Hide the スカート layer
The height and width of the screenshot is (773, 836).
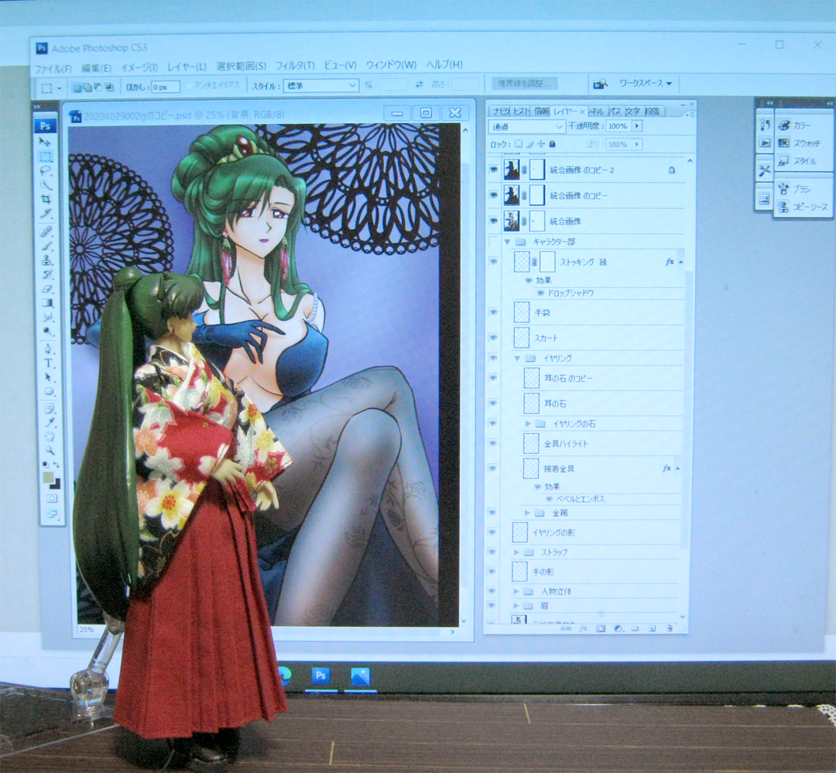[493, 337]
